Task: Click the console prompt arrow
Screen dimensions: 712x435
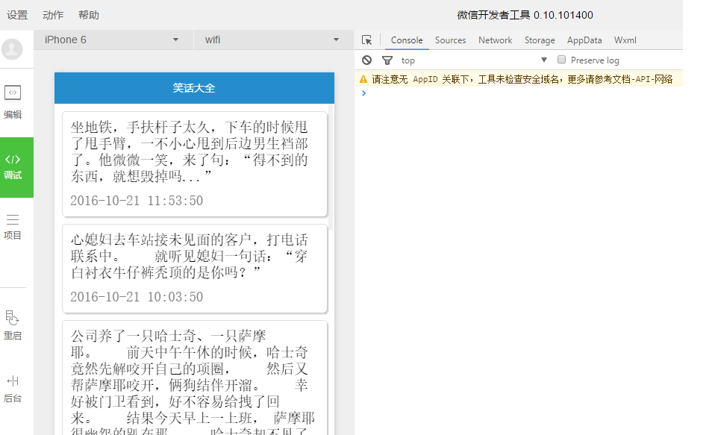Action: pos(363,93)
